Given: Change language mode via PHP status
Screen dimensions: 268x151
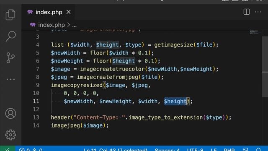Looking at the screenshot, I should tap(229, 149).
